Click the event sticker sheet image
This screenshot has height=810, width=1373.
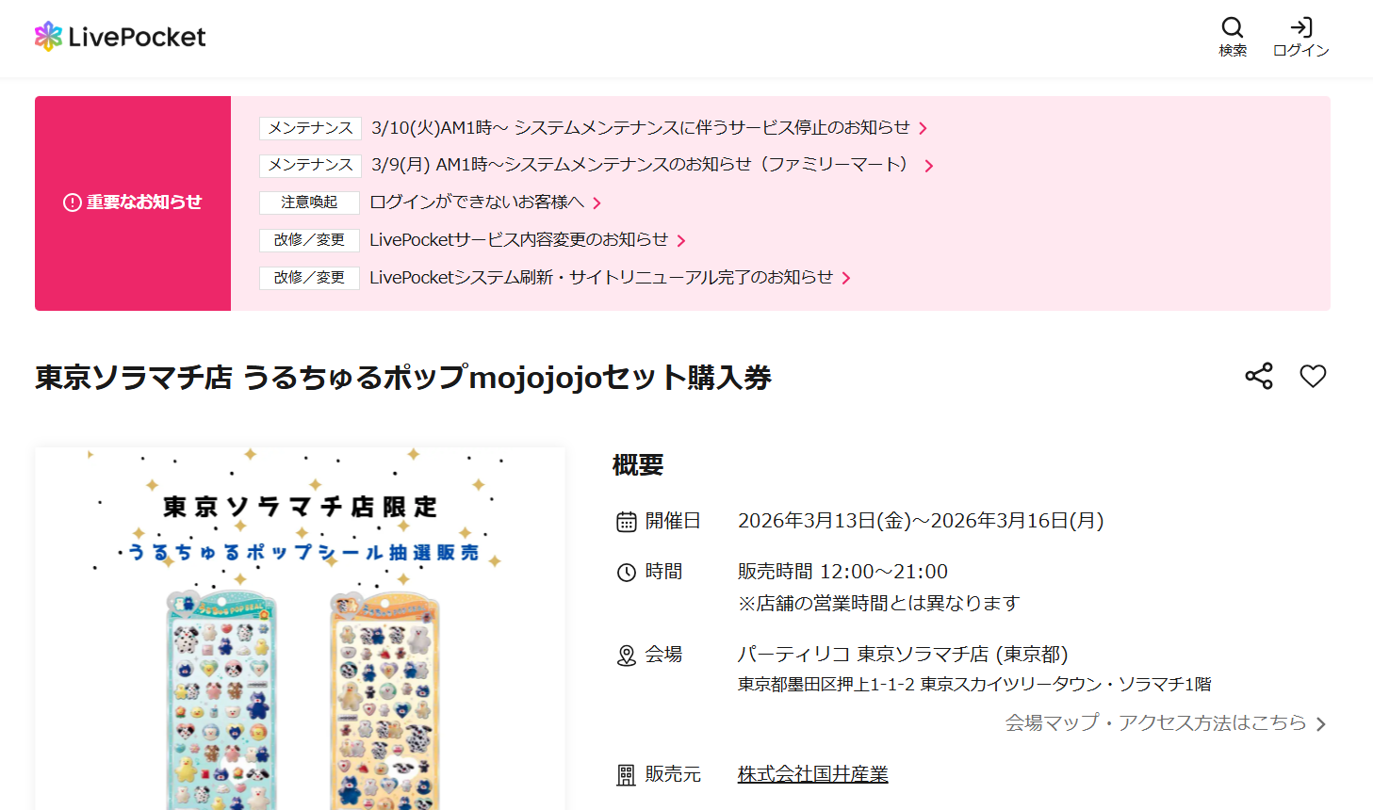point(300,659)
